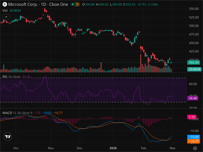Select the Microsoft Corp. symbol title

[x=23, y=4]
